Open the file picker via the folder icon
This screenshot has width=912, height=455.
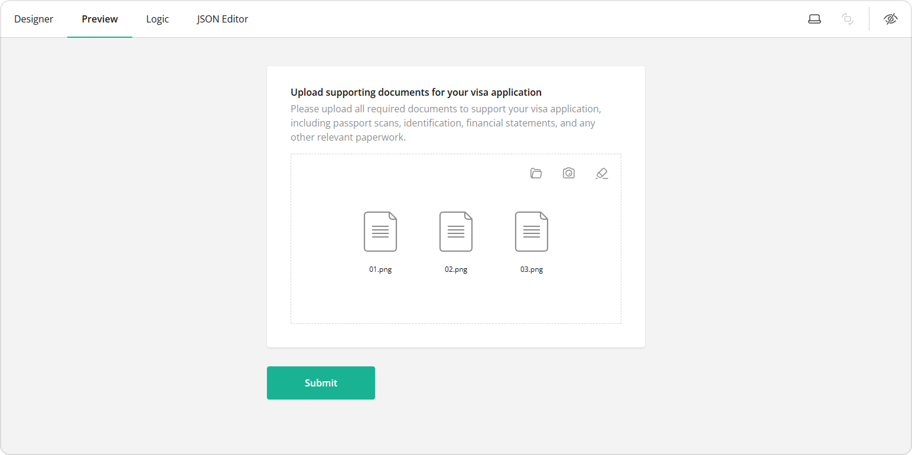(x=536, y=173)
